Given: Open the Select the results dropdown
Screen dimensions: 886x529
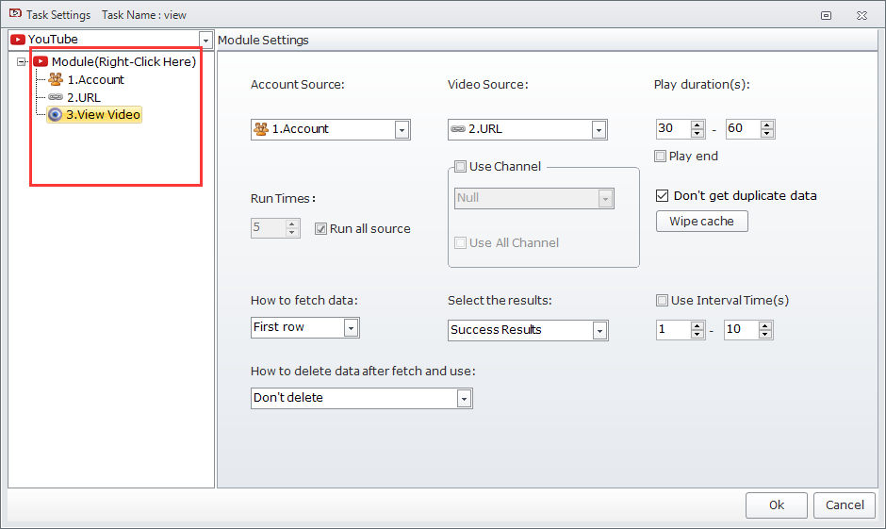Looking at the screenshot, I should (x=599, y=331).
